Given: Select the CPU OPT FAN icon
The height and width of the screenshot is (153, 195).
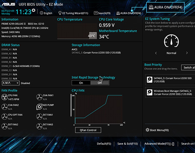Looking at the screenshot, I should click(5, 117).
